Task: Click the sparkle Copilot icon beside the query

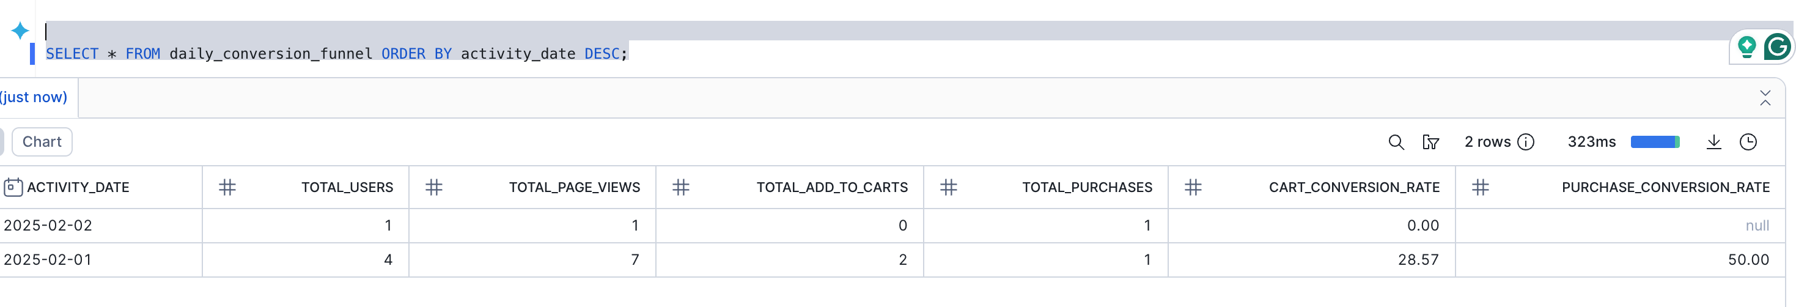Action: 20,31
